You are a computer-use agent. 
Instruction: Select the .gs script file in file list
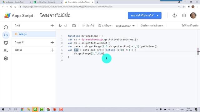pyautogui.click(x=34, y=34)
